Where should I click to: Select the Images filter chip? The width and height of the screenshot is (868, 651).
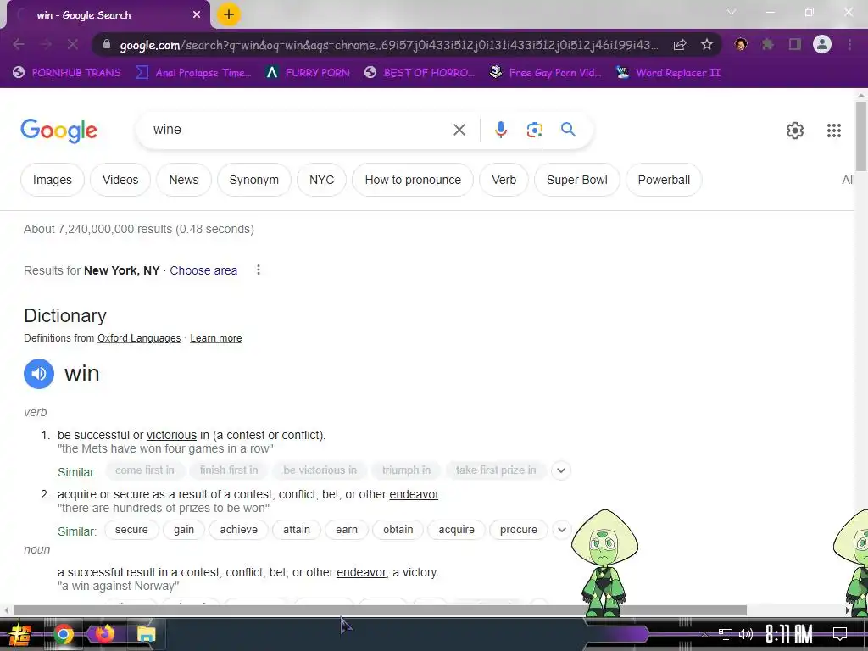pyautogui.click(x=53, y=180)
